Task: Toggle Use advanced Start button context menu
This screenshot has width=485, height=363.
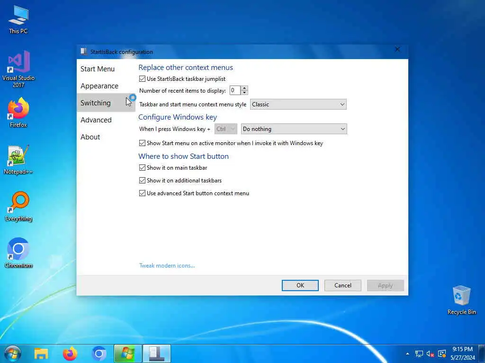Action: [142, 193]
